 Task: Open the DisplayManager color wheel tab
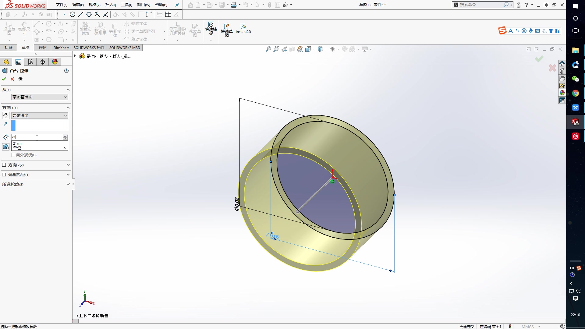point(55,62)
